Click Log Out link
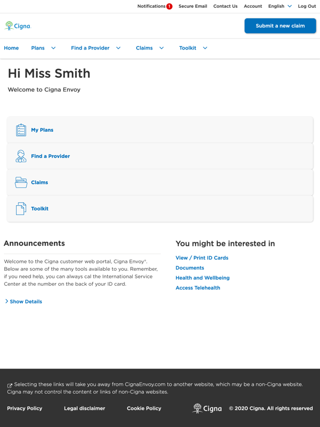This screenshot has height=427, width=320. click(x=307, y=6)
